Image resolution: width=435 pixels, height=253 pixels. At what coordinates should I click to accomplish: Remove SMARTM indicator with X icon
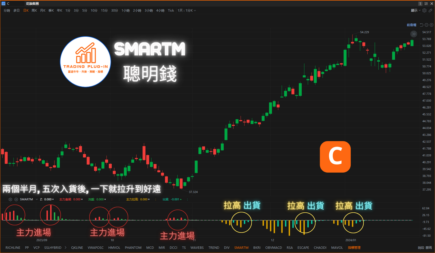click(x=16, y=199)
